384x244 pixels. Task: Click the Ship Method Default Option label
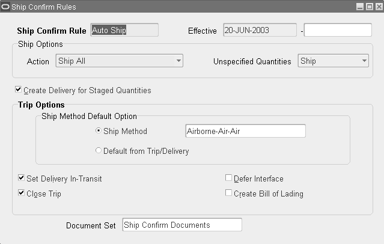coord(89,116)
